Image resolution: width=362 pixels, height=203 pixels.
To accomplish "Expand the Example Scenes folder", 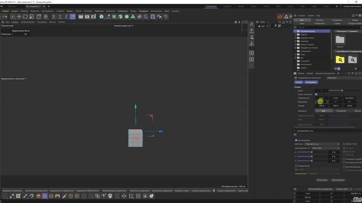I will tap(295, 38).
